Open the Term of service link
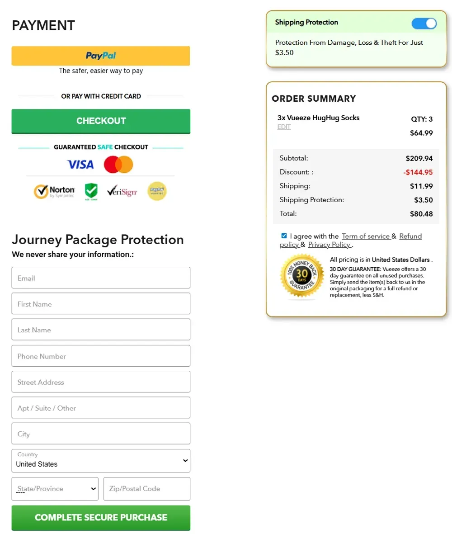The height and width of the screenshot is (534, 452). click(367, 236)
